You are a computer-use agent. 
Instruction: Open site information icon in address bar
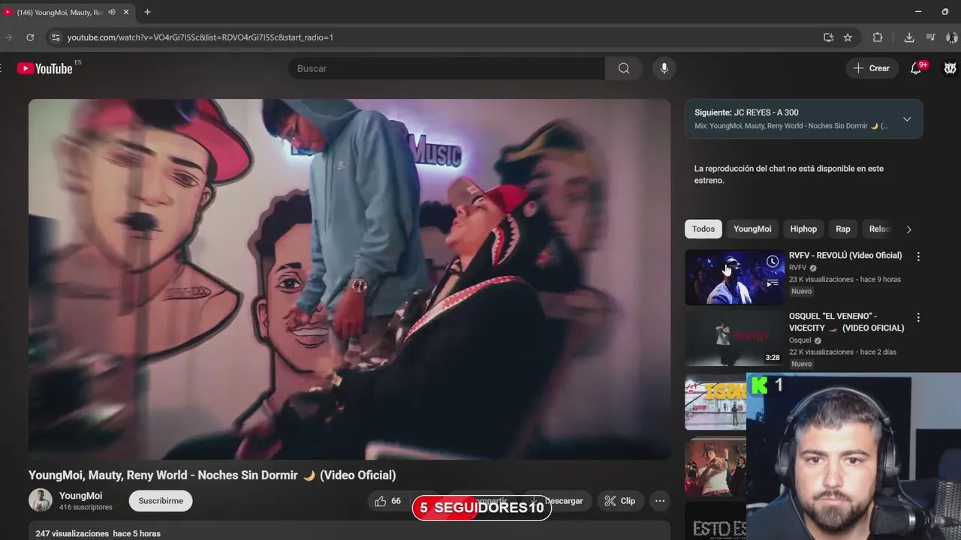(55, 37)
